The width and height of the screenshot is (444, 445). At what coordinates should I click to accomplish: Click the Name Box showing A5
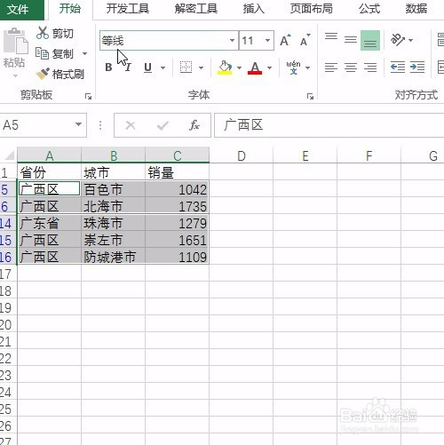point(36,125)
